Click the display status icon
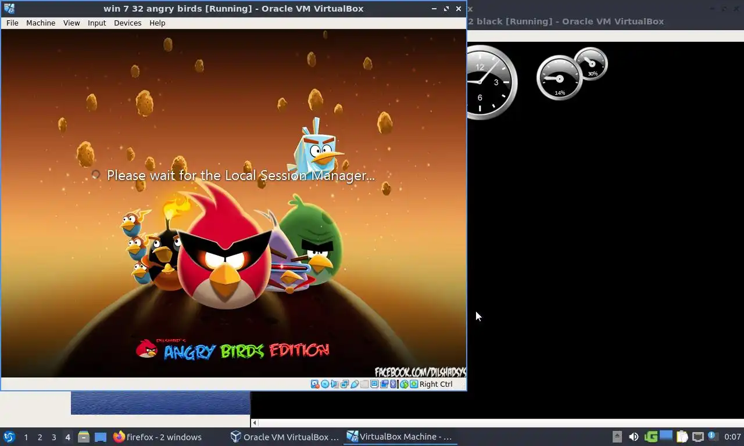The image size is (744, 446). pyautogui.click(x=374, y=384)
